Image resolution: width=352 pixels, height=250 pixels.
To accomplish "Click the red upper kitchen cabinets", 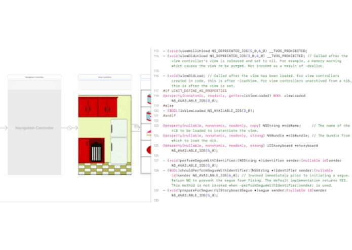I will (x=98, y=107).
